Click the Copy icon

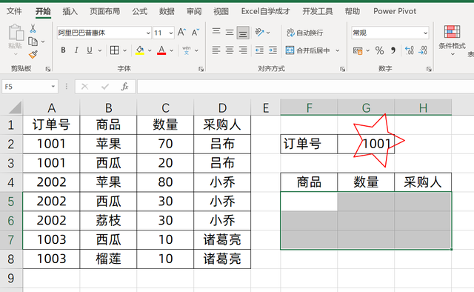click(33, 42)
